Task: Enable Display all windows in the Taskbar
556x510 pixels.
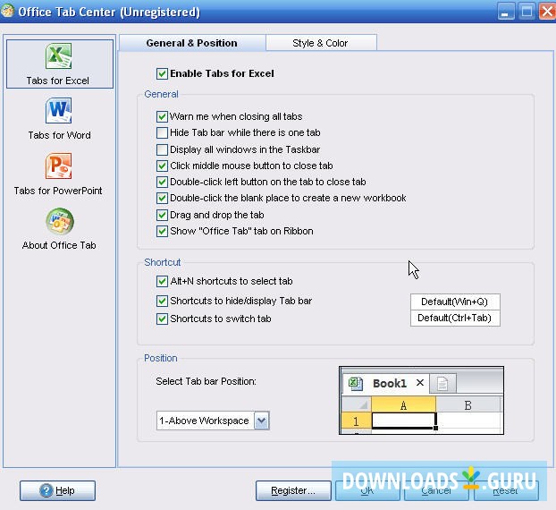Action: pyautogui.click(x=162, y=149)
